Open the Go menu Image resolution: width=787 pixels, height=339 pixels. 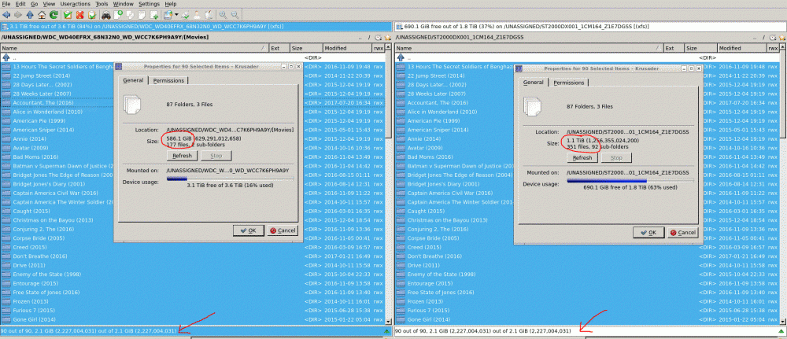tap(34, 3)
